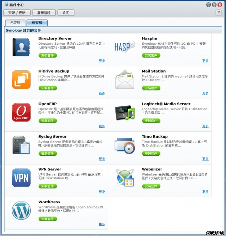Install the HiDrive Backup package
This screenshot has height=236, width=226.
pyautogui.click(x=48, y=88)
